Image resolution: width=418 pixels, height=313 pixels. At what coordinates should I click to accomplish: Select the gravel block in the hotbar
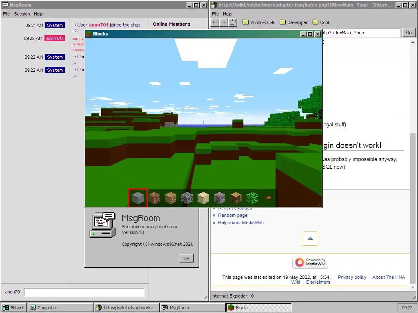tap(219, 198)
